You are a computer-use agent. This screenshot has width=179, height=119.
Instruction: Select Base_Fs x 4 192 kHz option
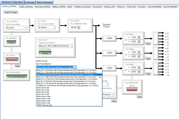point(69,79)
